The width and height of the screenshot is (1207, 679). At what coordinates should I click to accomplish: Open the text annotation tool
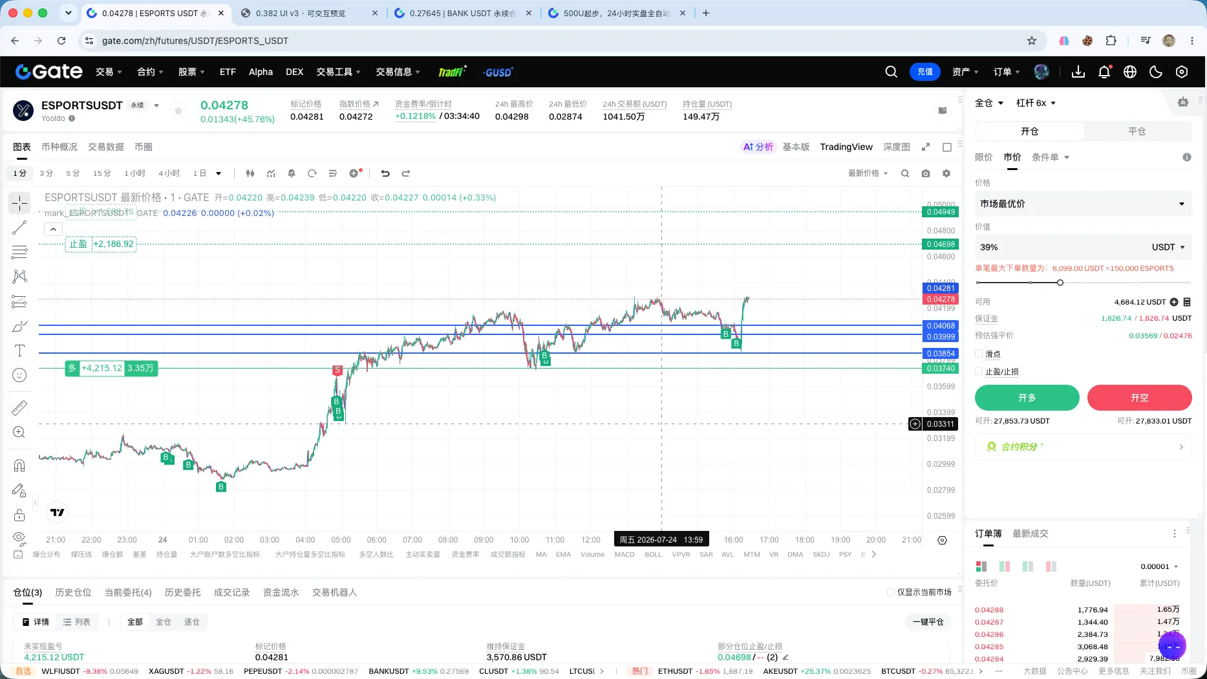[19, 350]
